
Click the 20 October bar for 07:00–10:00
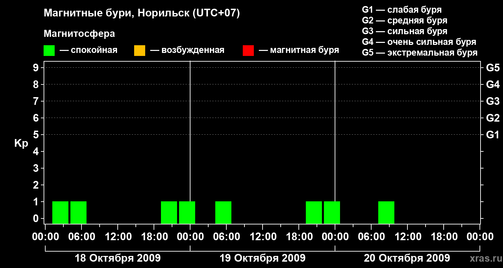click(386, 213)
